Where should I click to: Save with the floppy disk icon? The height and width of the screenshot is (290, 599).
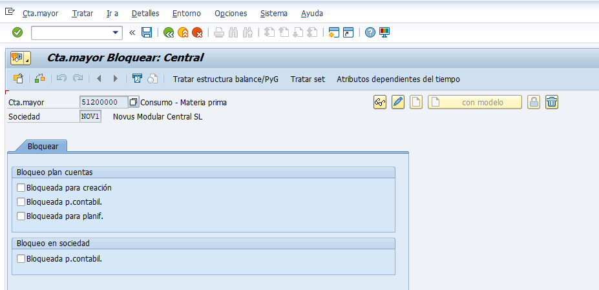(x=147, y=32)
